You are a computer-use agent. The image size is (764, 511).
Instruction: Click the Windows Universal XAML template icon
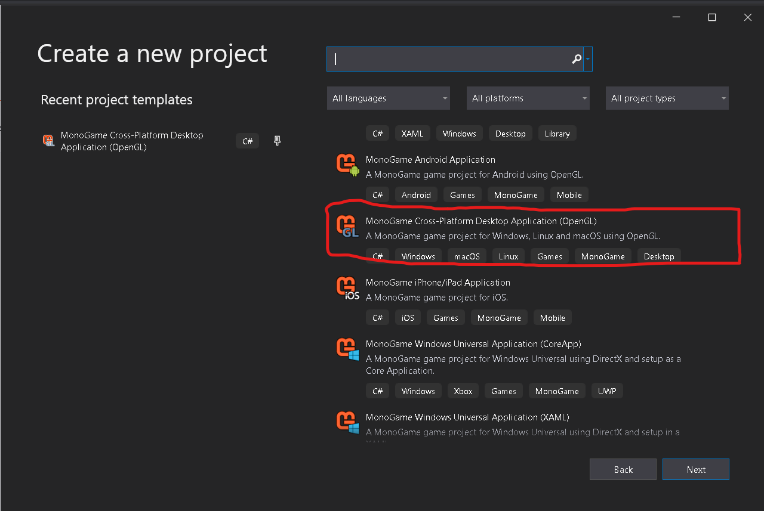coord(348,423)
